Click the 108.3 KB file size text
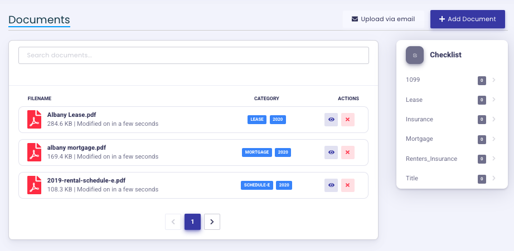The width and height of the screenshot is (514, 251). point(60,189)
